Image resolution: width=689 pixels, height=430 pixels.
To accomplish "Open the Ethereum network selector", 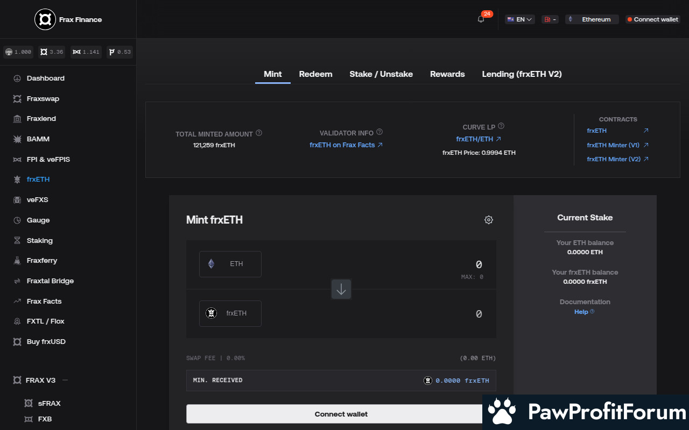I will point(592,19).
